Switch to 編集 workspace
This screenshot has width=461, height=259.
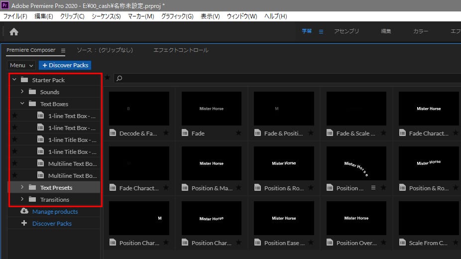(x=386, y=31)
